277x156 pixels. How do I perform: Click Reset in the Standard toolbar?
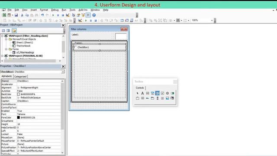click(x=63, y=15)
